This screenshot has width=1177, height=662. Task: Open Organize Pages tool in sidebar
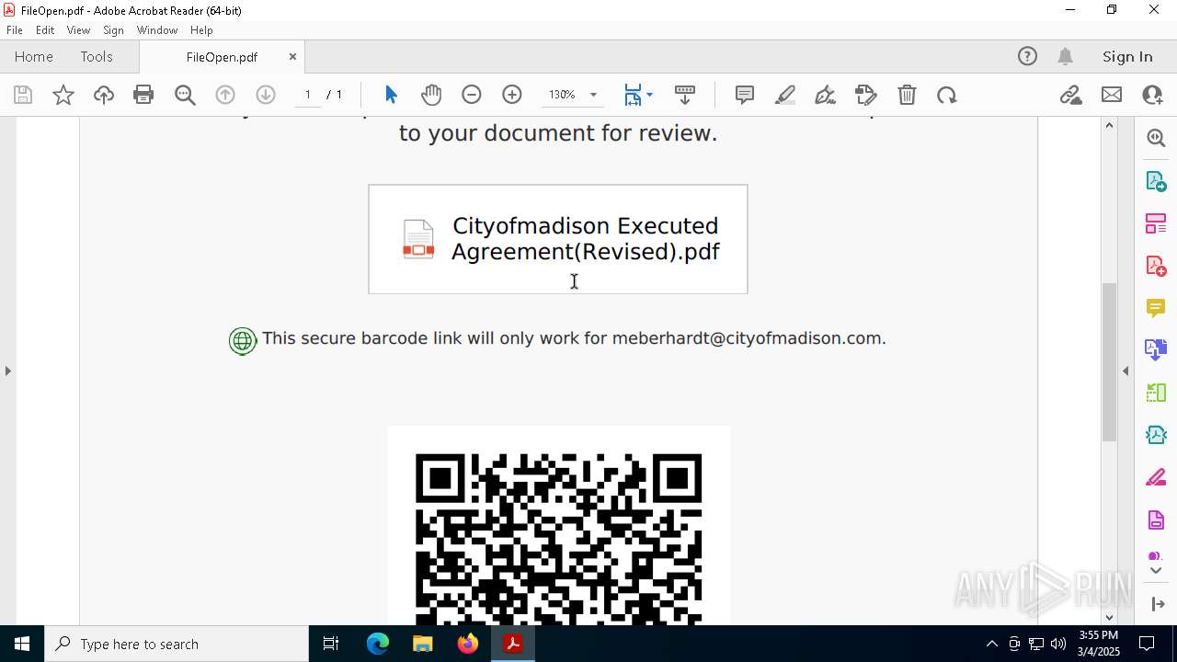click(x=1156, y=223)
